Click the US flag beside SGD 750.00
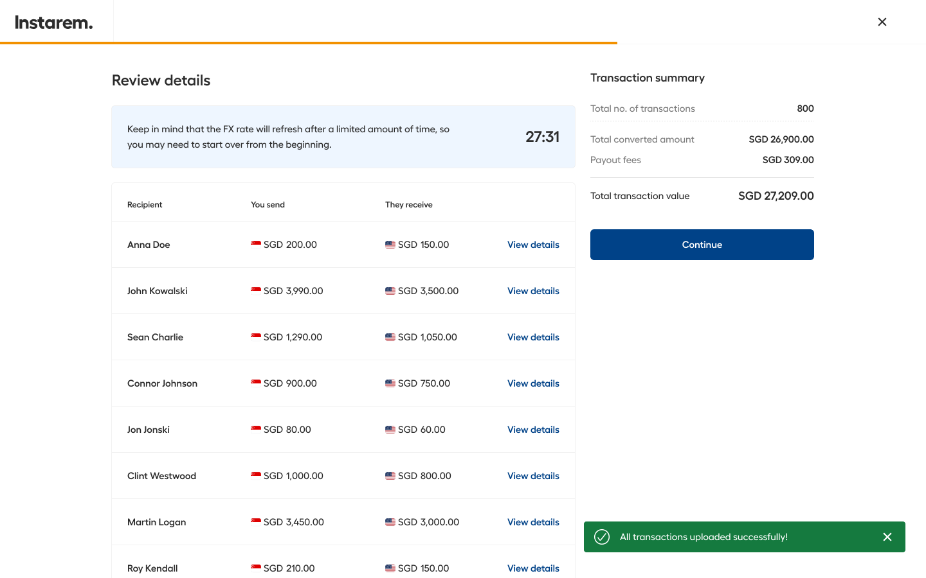The height and width of the screenshot is (578, 926). click(390, 383)
